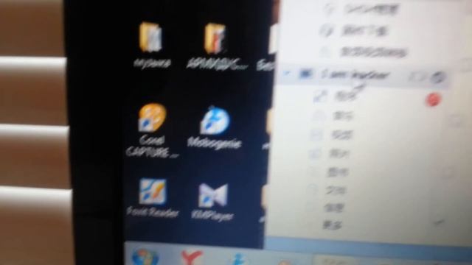Viewport: 472px width, 265px height.
Task: Select the highlighted blue-icon row in the panel
Action: coord(363,75)
